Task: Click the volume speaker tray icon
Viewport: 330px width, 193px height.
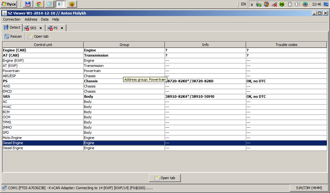Action: pos(297,4)
